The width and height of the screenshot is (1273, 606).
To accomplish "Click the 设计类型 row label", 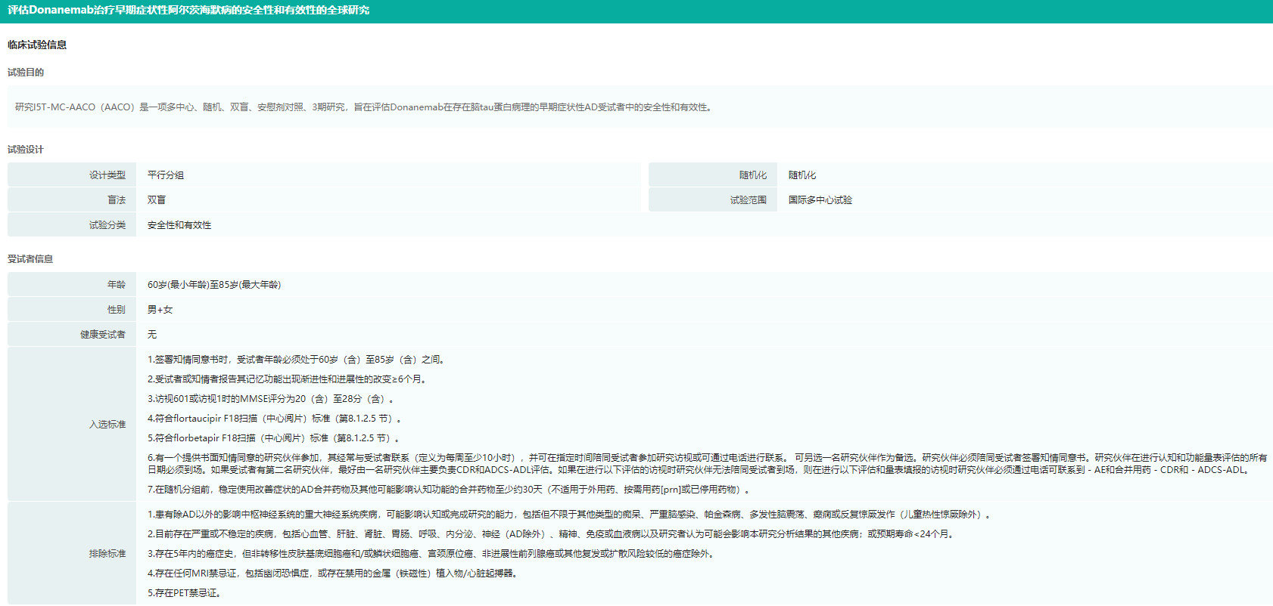I will 107,175.
